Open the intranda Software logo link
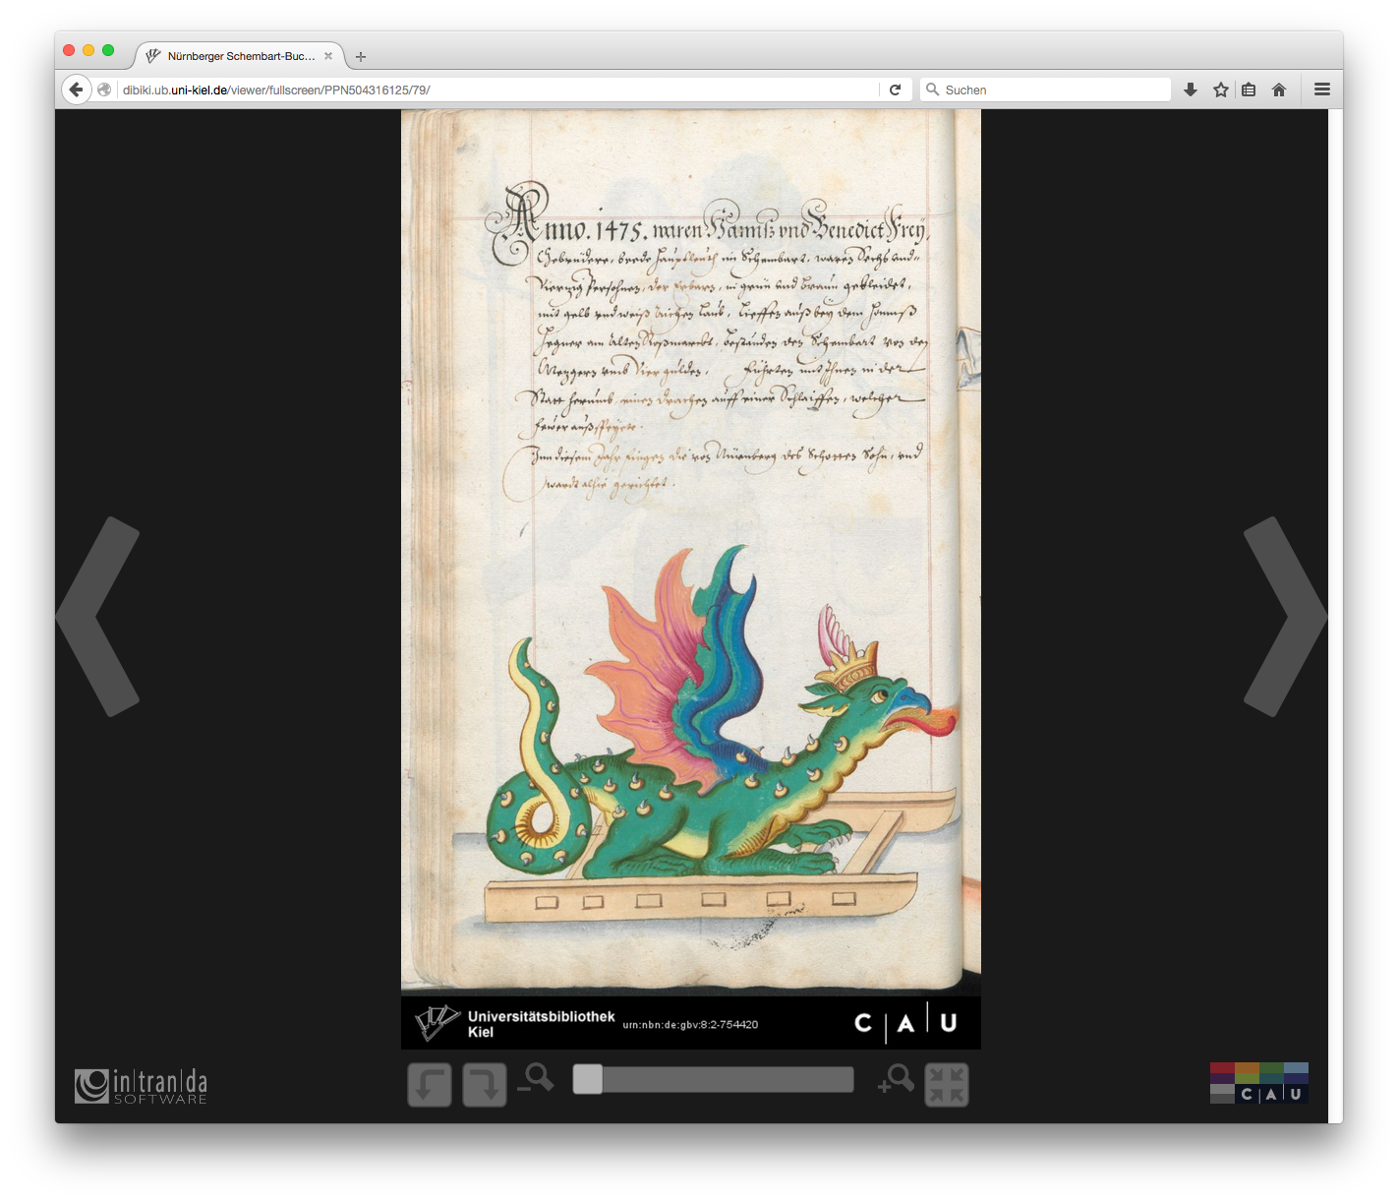Image resolution: width=1398 pixels, height=1202 pixels. pyautogui.click(x=141, y=1086)
